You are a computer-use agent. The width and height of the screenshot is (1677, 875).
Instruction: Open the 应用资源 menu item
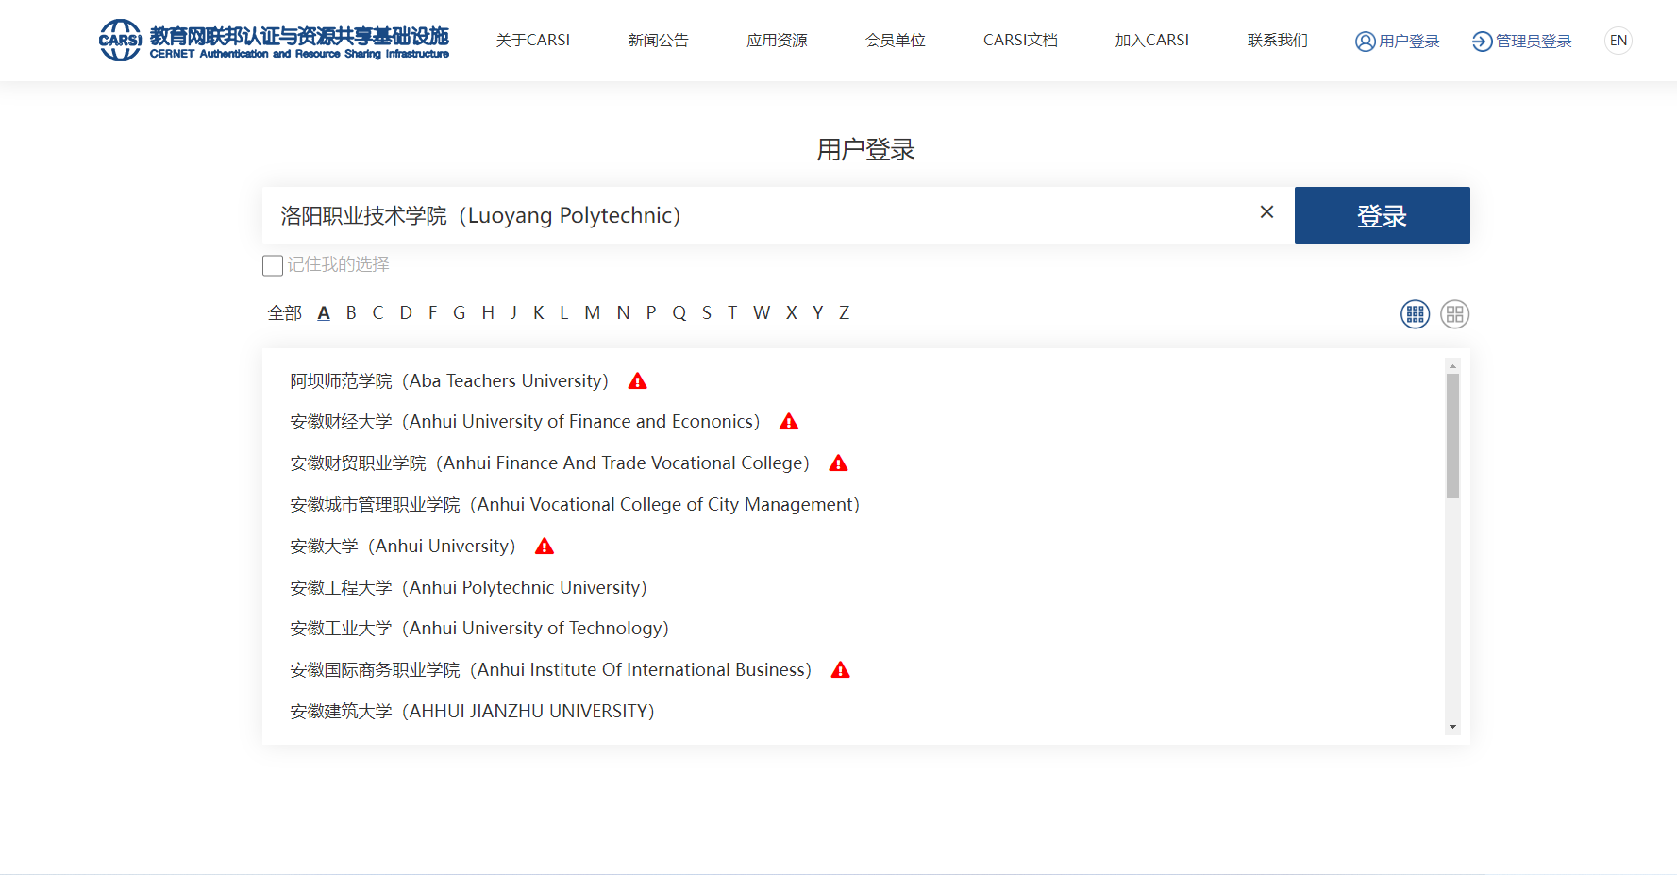(777, 41)
